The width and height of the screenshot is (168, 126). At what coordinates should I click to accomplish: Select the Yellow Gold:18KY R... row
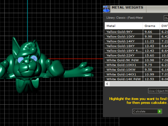point(136,51)
